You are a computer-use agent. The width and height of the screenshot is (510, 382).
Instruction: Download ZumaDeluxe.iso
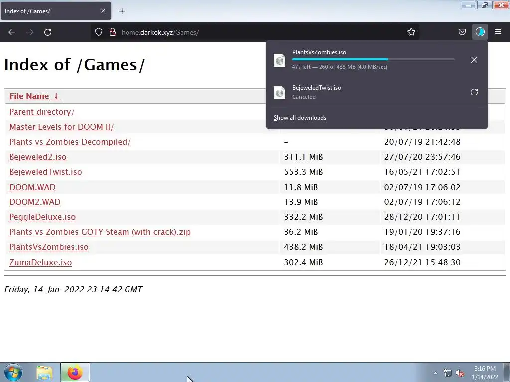tap(40, 262)
